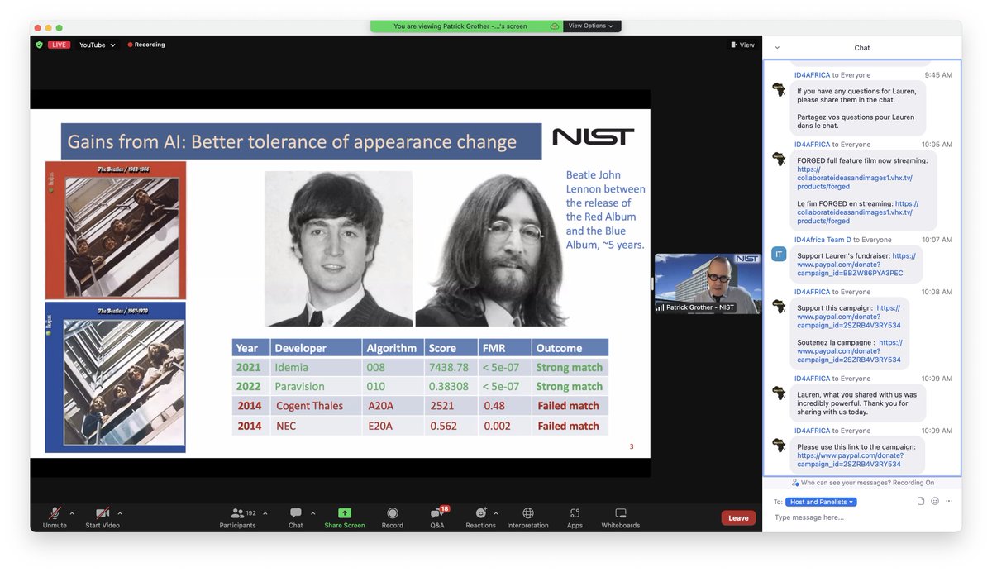The width and height of the screenshot is (992, 572).
Task: Open the FORGED English streaming link
Action: (855, 178)
